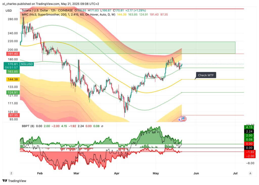
Task: Click the Solana / U.S. Dollar symbol title
Action: coord(36,11)
